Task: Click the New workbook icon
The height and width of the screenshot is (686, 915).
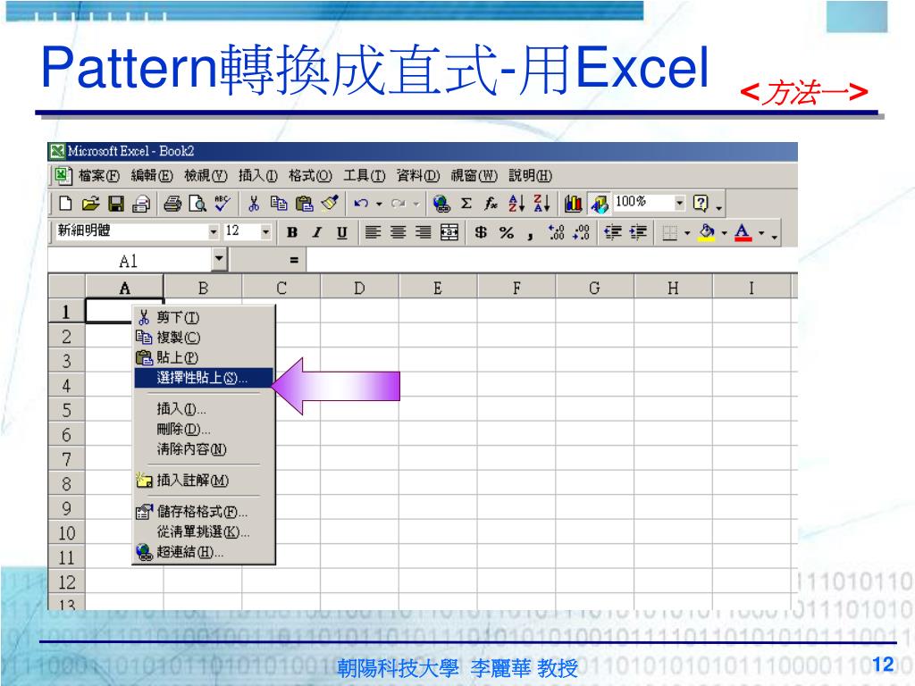Action: pos(65,203)
